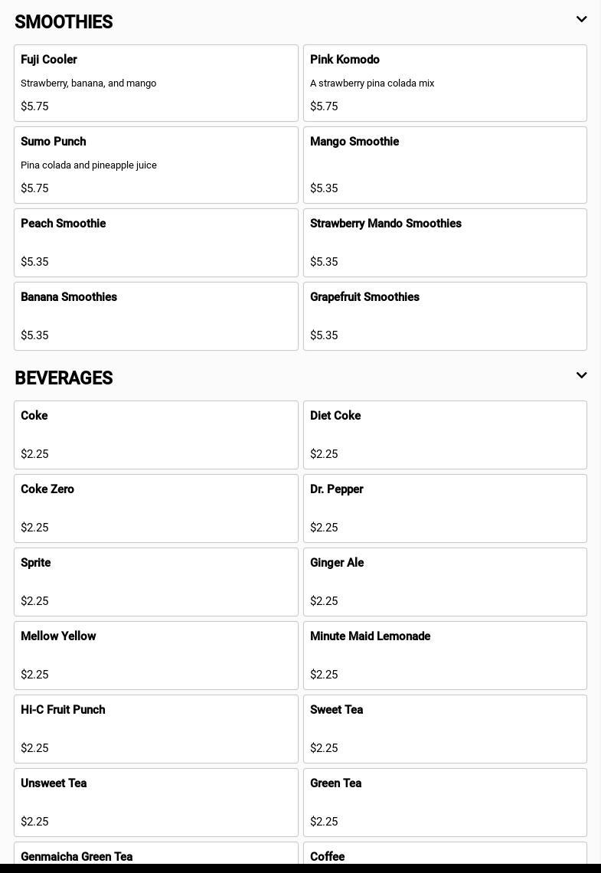Select the Diet Coke card
Image resolution: width=601 pixels, height=873 pixels.
pyautogui.click(x=445, y=434)
